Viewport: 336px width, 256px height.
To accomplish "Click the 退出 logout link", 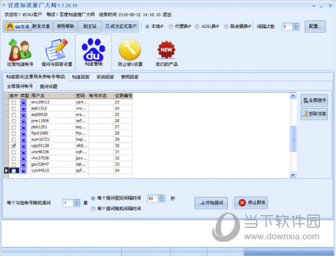I will pos(167,15).
